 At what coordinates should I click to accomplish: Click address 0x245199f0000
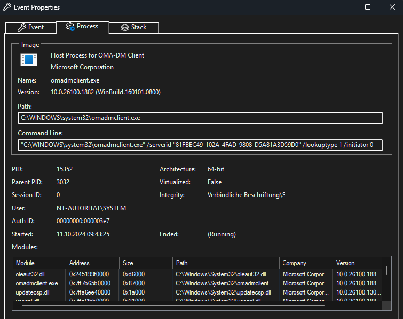[x=89, y=274]
